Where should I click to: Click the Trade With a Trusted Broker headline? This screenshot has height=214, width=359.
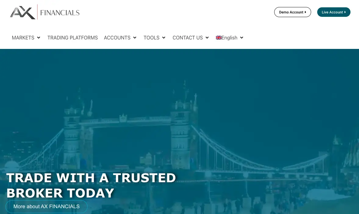[x=91, y=185]
